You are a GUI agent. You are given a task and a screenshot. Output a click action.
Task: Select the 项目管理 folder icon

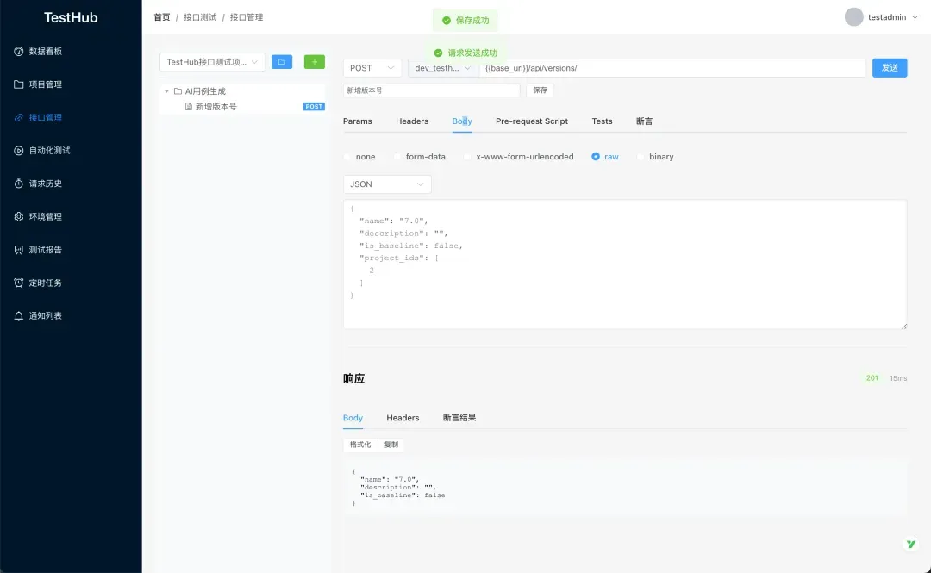point(20,84)
